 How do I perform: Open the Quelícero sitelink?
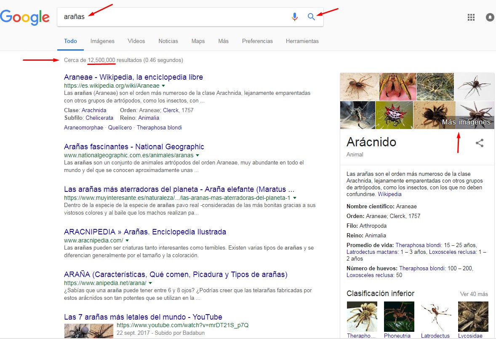(x=120, y=127)
